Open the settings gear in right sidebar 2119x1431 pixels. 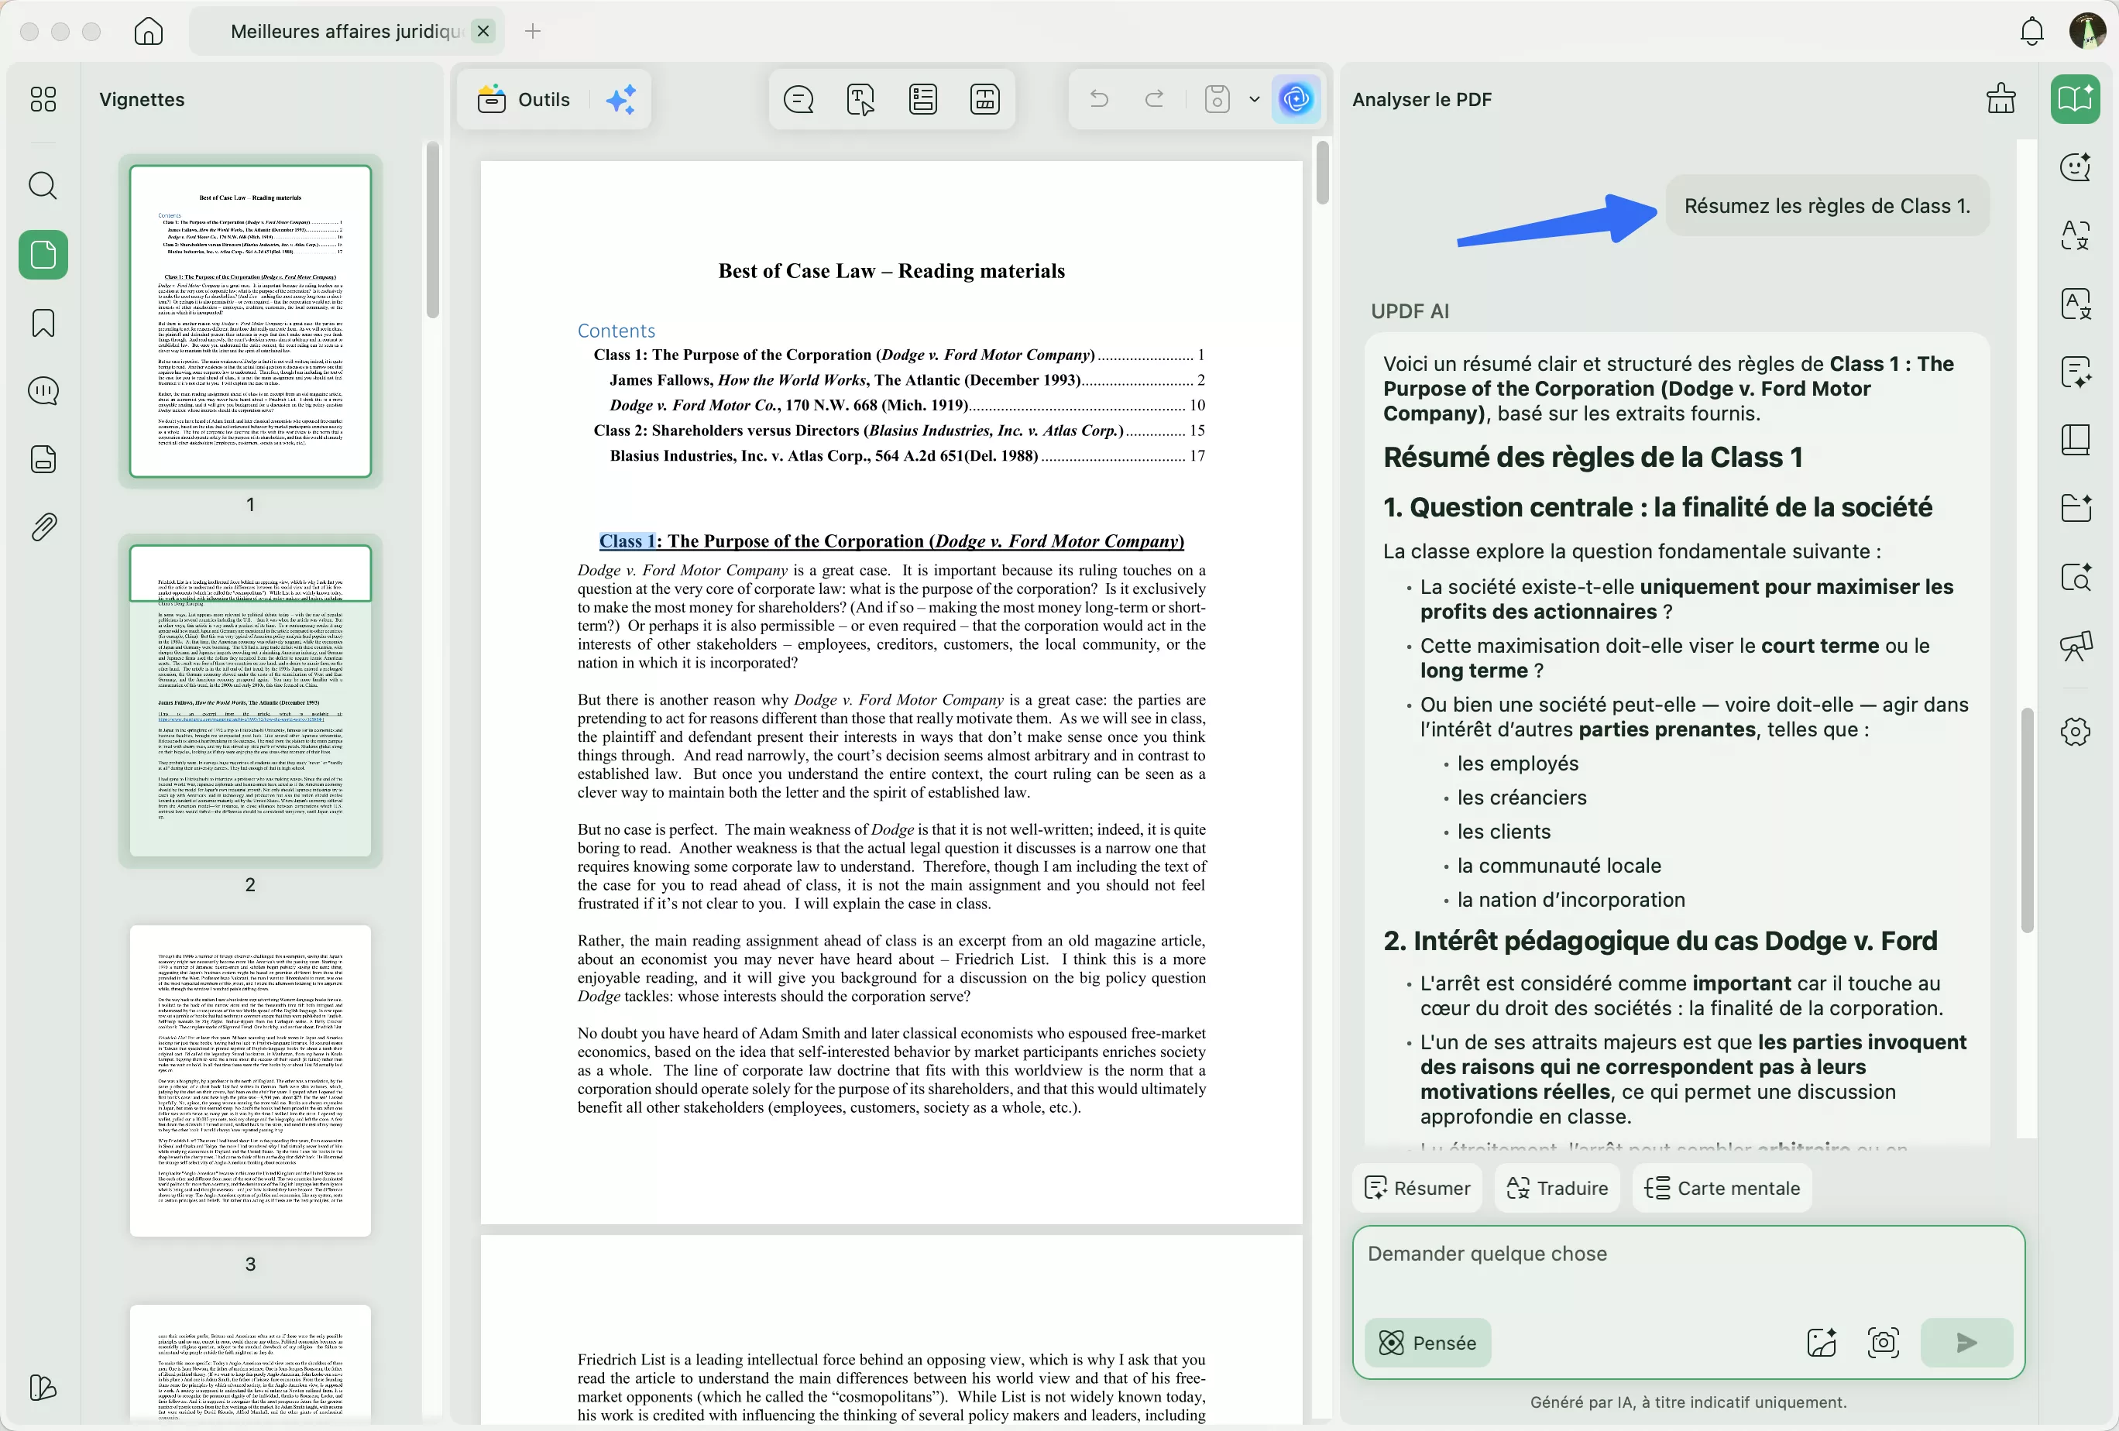pyautogui.click(x=2075, y=731)
